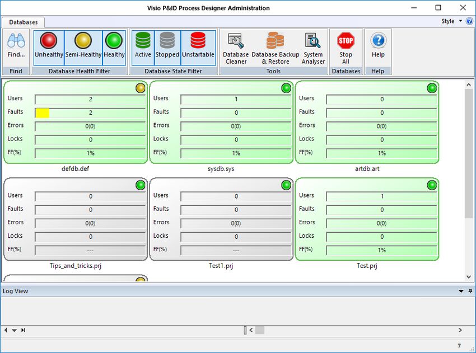
Task: Click the Locks value field in artdb.art
Action: pyautogui.click(x=381, y=140)
